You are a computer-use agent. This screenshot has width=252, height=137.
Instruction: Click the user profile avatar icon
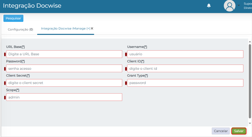[230, 6]
